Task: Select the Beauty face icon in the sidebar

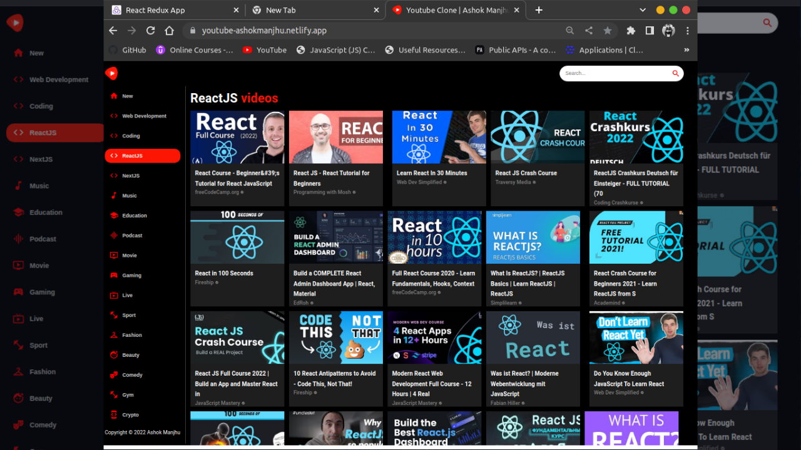Action: (114, 355)
